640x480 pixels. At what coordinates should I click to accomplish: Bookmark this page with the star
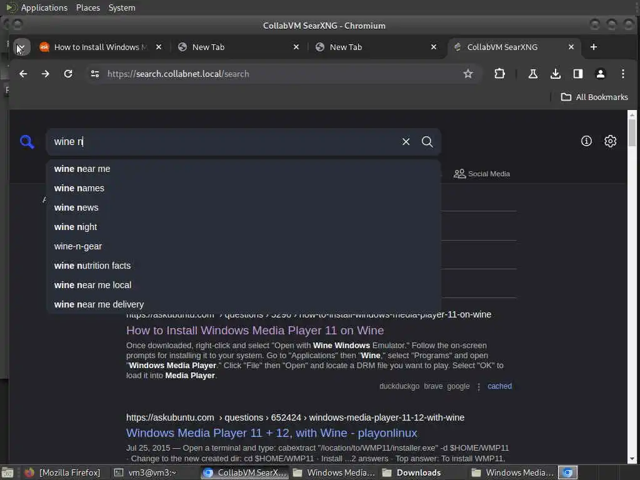coord(468,74)
